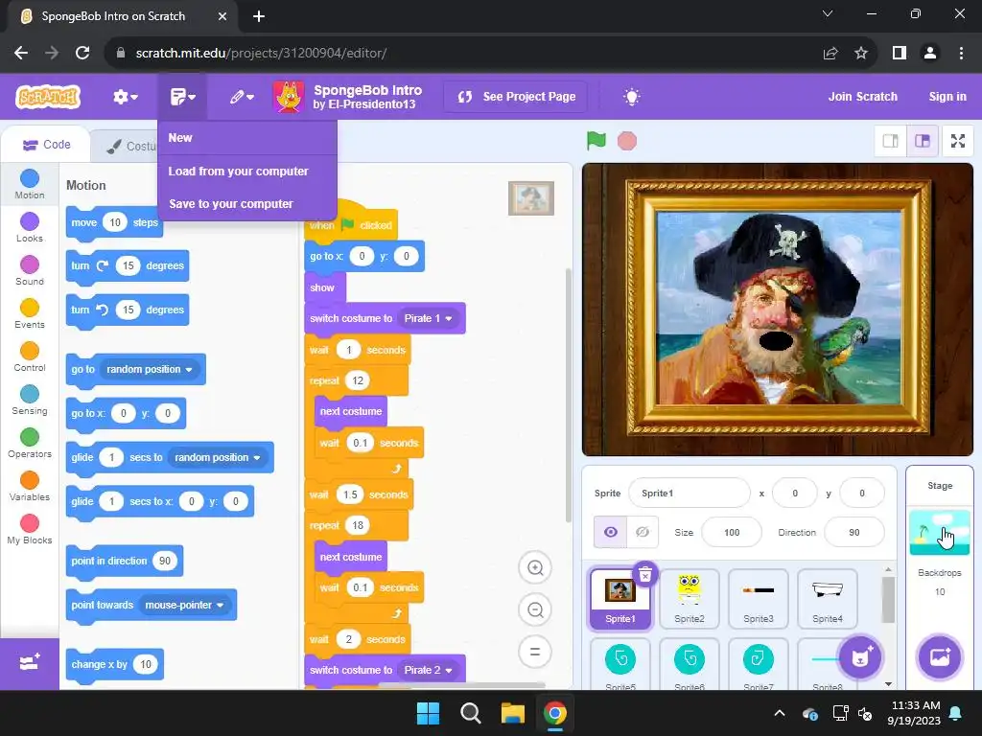Edit the sprite Direction field

[x=854, y=533]
